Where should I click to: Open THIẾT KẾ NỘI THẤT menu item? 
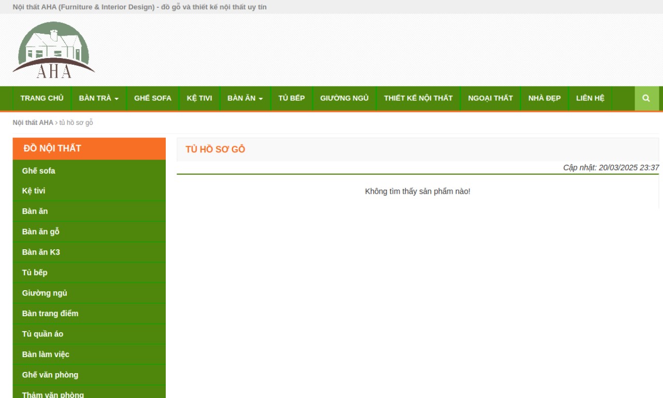[418, 98]
